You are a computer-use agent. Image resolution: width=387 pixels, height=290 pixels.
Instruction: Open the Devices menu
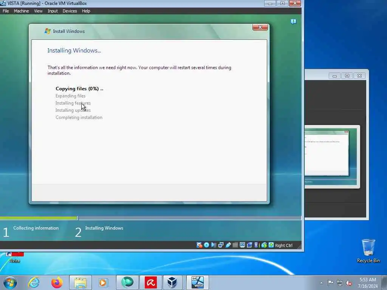[70, 11]
